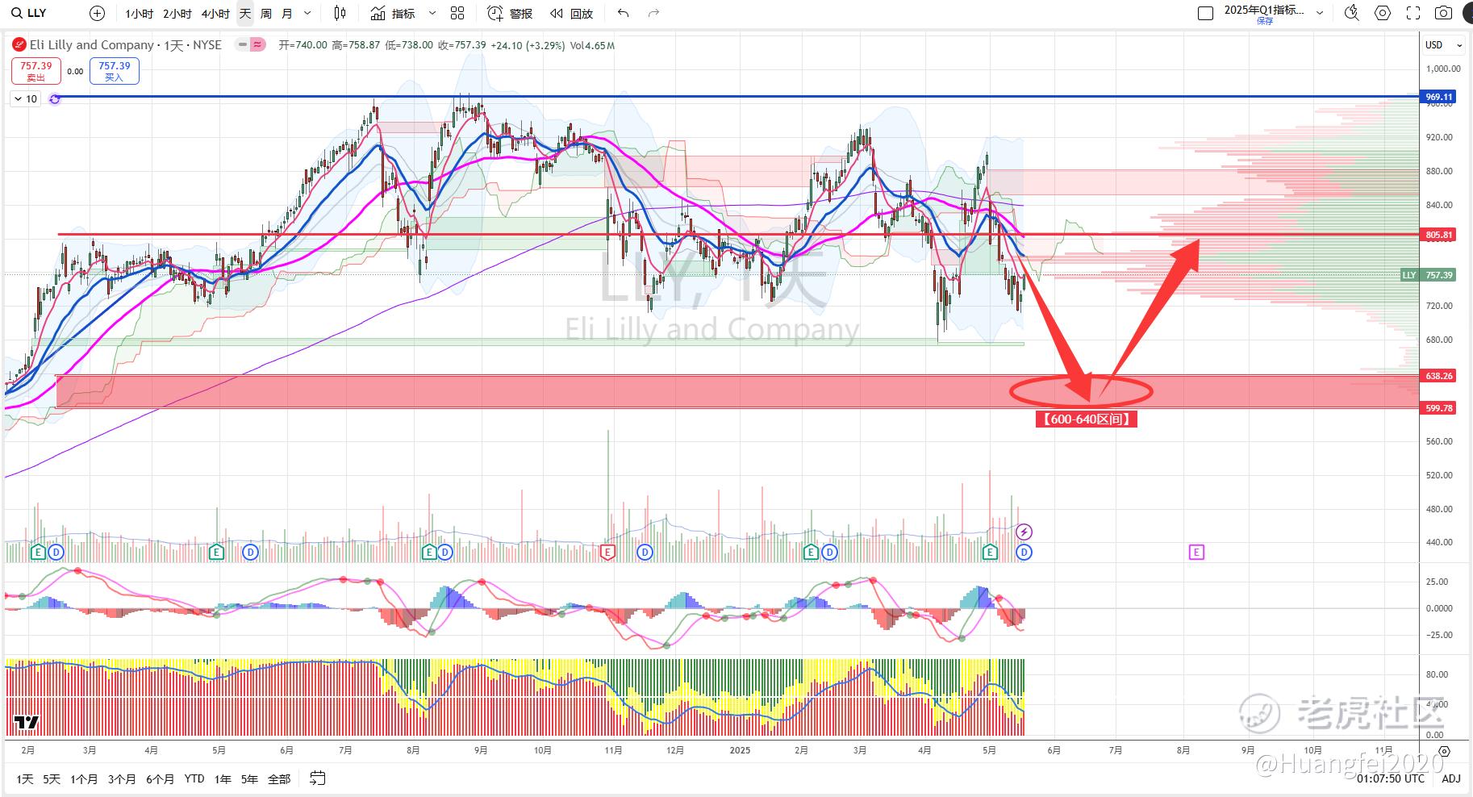Screen dimensions: 1473x797
Task: Click the 757.39 卖出 sell button
Action: (35, 71)
